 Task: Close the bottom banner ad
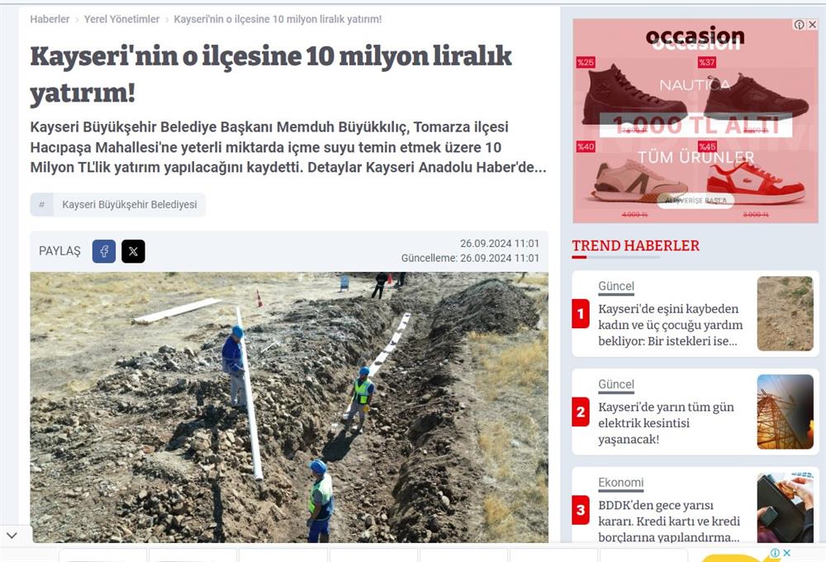click(x=786, y=553)
